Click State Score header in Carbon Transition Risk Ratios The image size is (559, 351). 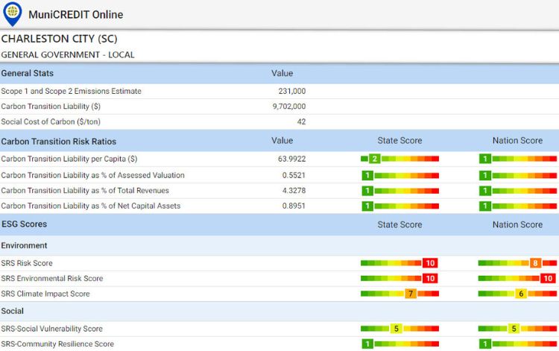[399, 141]
